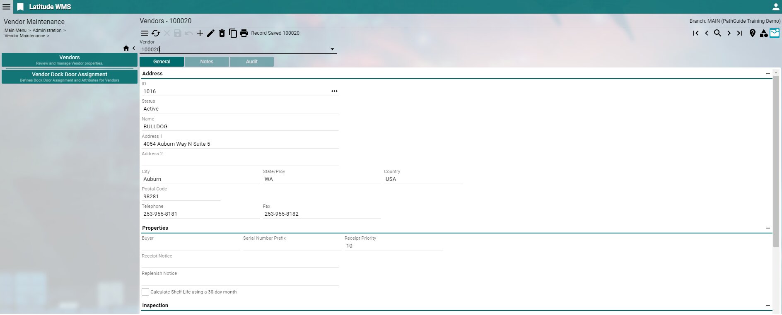Screen dimensions: 782x315
Task: Open Vendor Dock Door Assignment
Action: pos(70,77)
